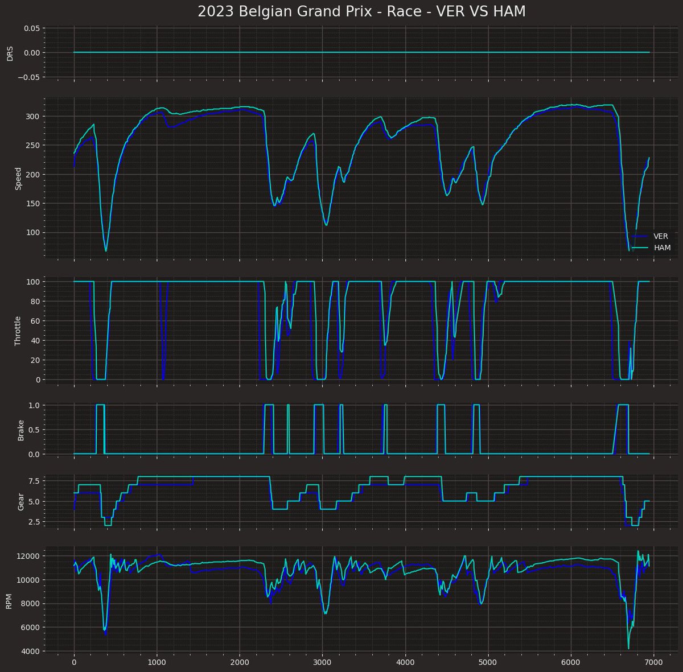
Task: Click the blue VER line swatch in legend
Action: pyautogui.click(x=640, y=236)
